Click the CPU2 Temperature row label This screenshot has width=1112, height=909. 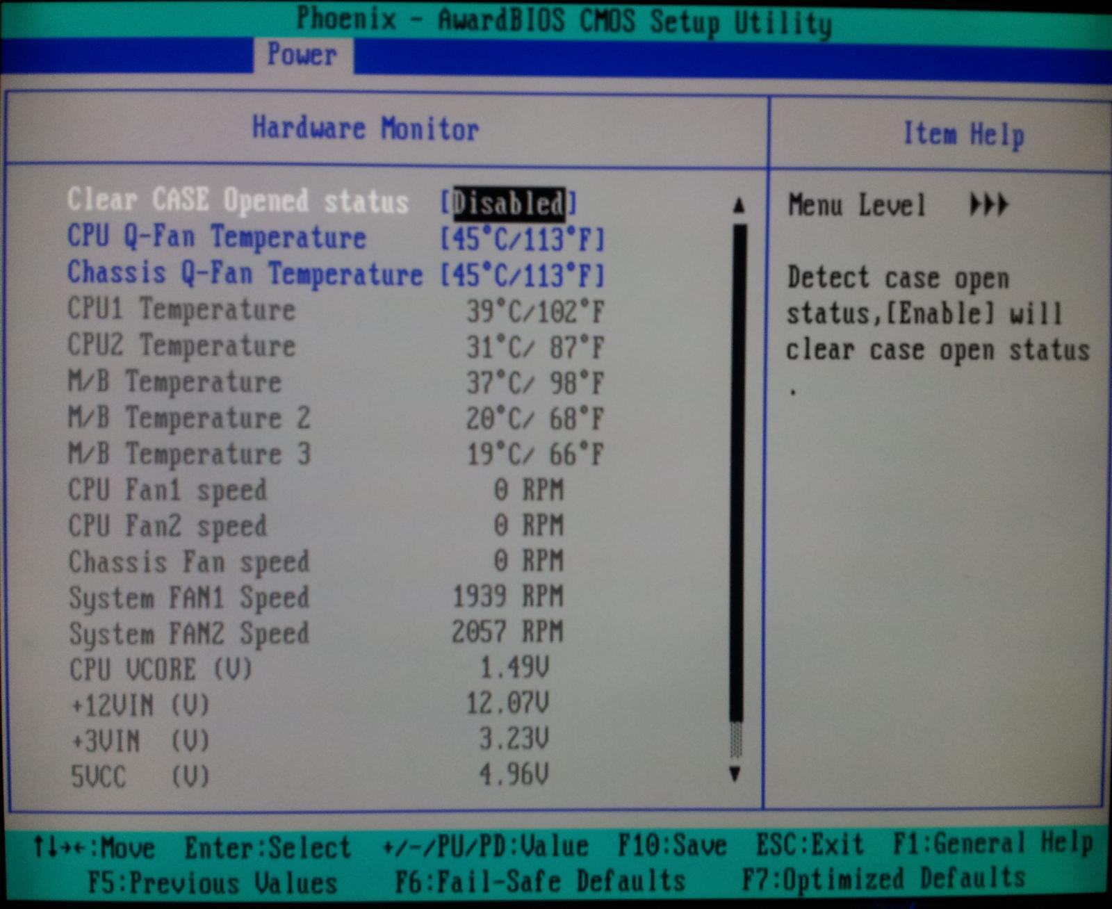[181, 346]
